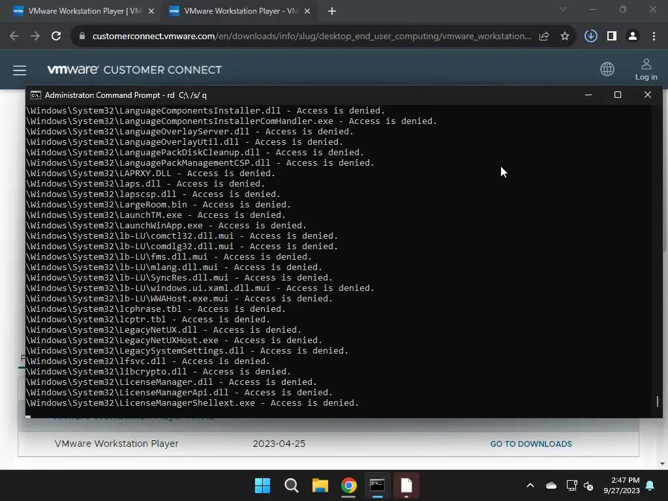Click the address bar URL
Screen dimensions: 668x501
(x=312, y=37)
